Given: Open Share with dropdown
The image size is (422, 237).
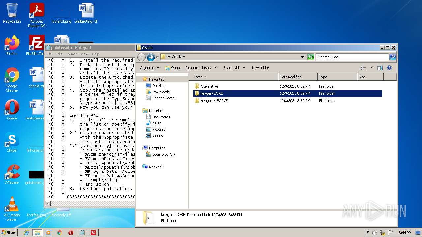Looking at the screenshot, I should [x=234, y=68].
